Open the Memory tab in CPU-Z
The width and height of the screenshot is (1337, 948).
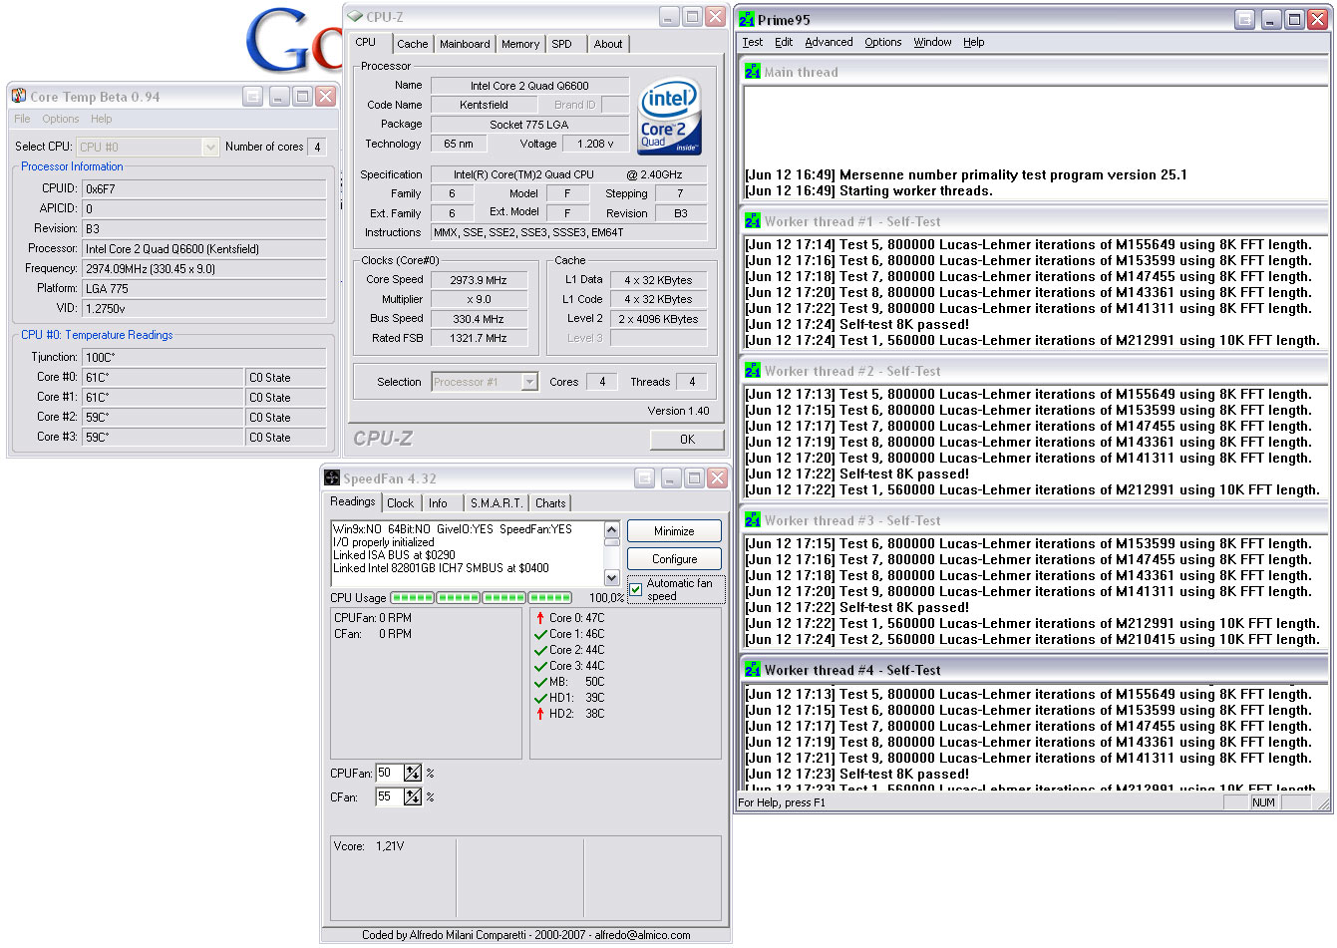(520, 44)
